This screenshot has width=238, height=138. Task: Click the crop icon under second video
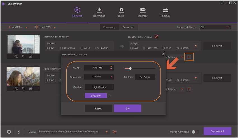point(23,89)
